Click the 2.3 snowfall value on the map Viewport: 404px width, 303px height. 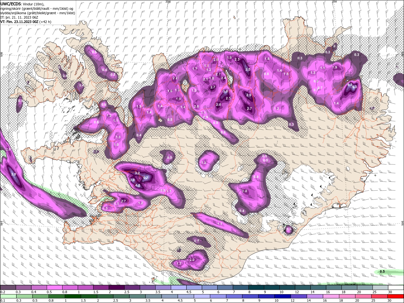pyautogui.click(x=237, y=59)
